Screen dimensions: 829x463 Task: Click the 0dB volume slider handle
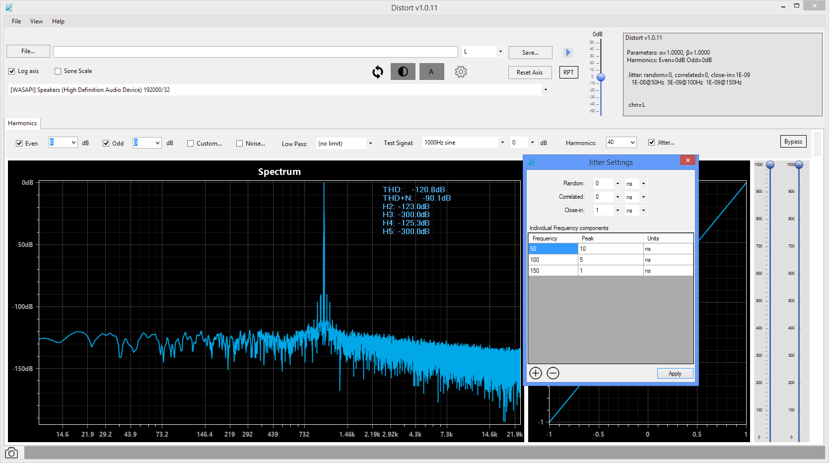tap(601, 77)
